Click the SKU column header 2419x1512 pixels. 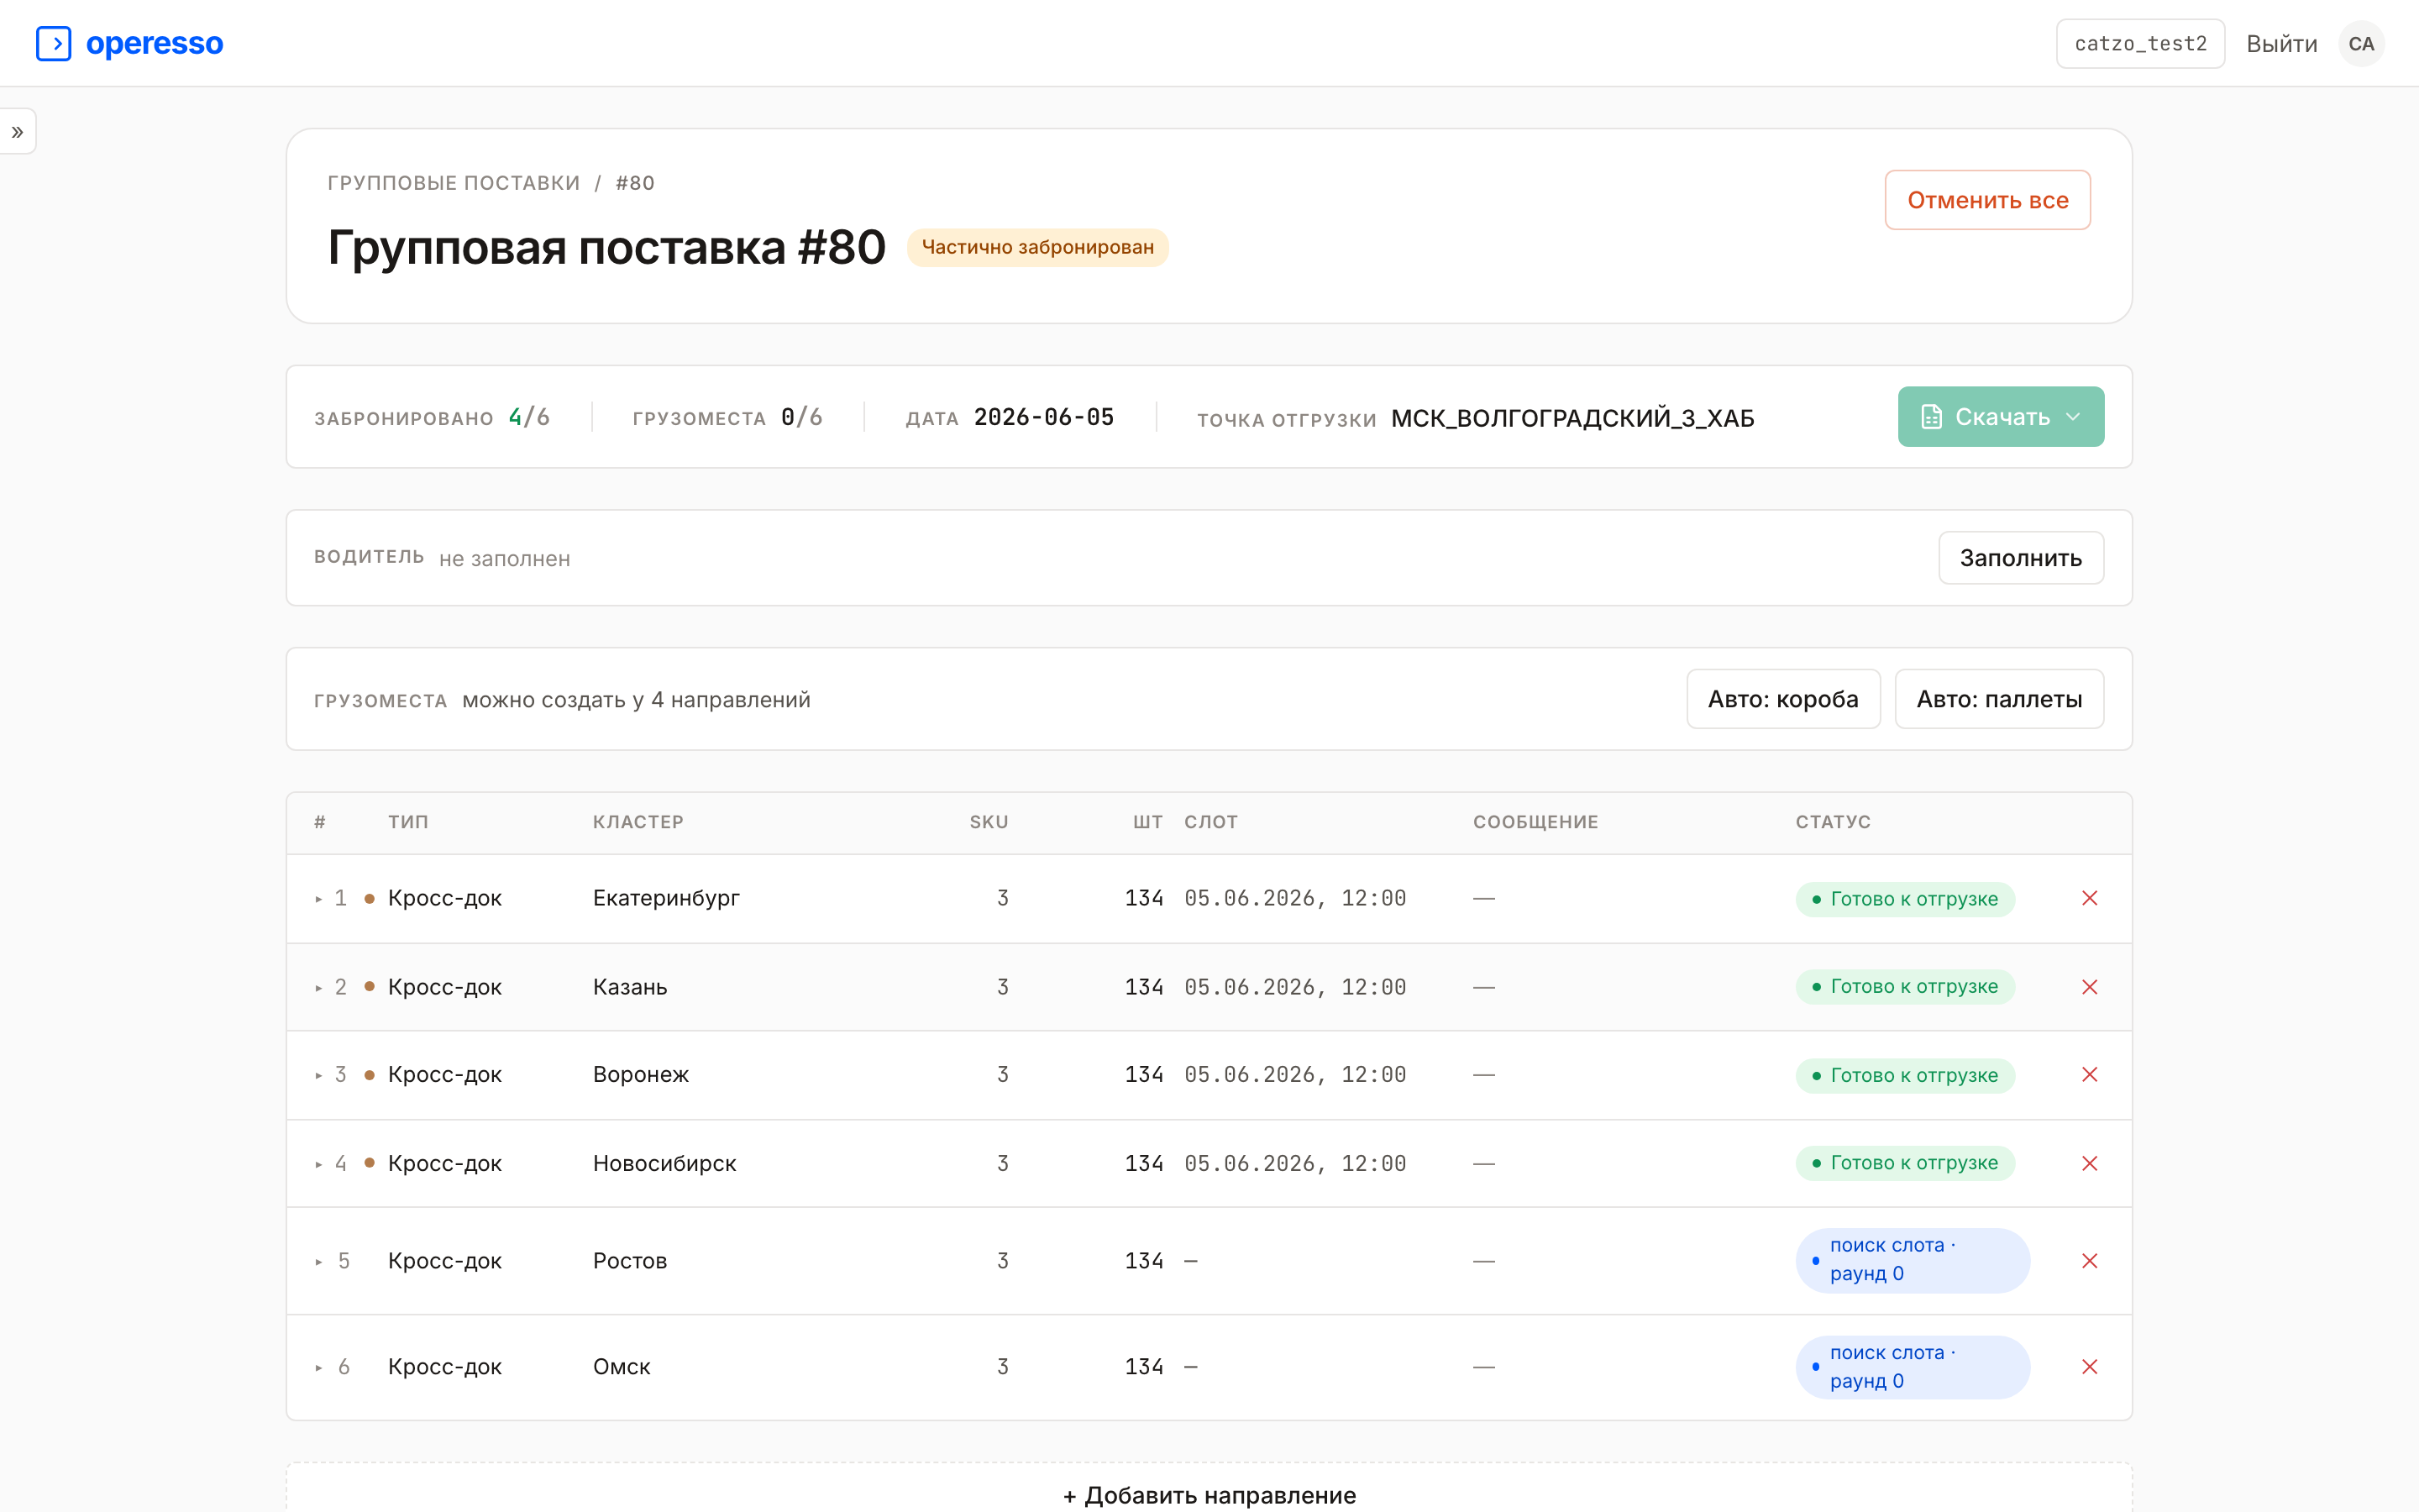[989, 822]
